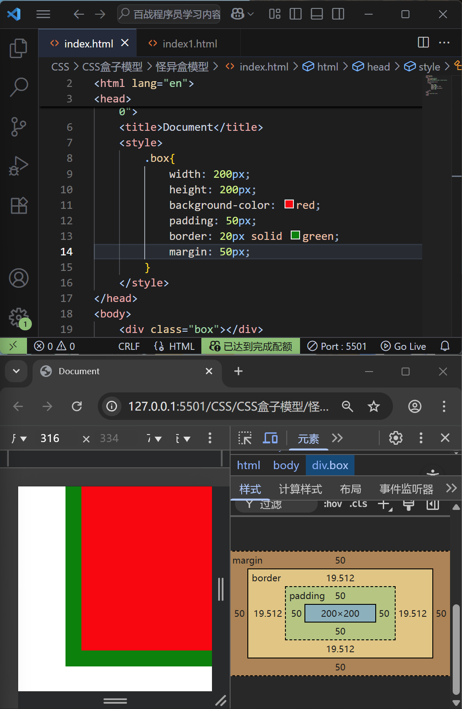Select the div.box breadcrumb in DevTools
The width and height of the screenshot is (462, 709).
point(330,465)
